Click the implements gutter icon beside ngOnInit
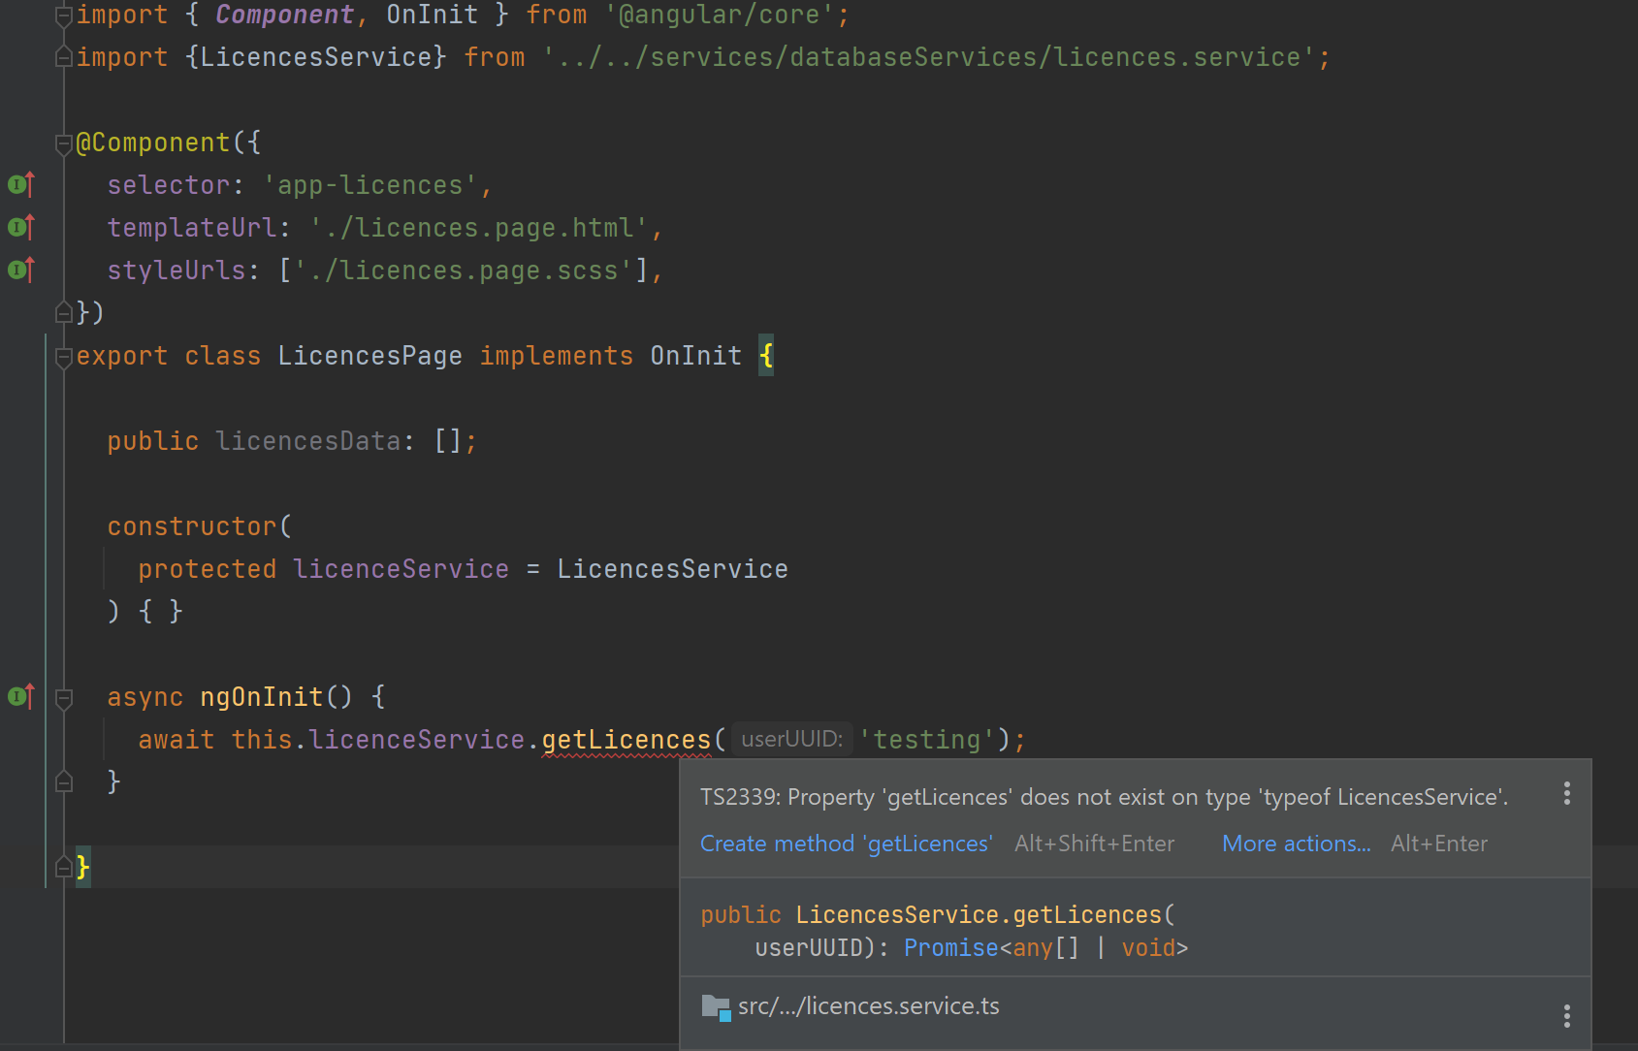 point(21,696)
